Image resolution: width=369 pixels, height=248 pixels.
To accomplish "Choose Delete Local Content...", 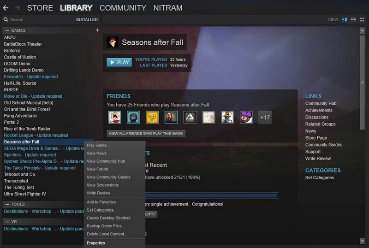I will 114,234.
